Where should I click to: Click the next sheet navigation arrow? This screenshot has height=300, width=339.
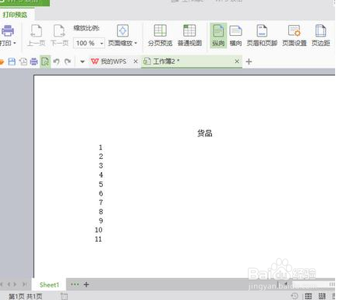pos(15,284)
